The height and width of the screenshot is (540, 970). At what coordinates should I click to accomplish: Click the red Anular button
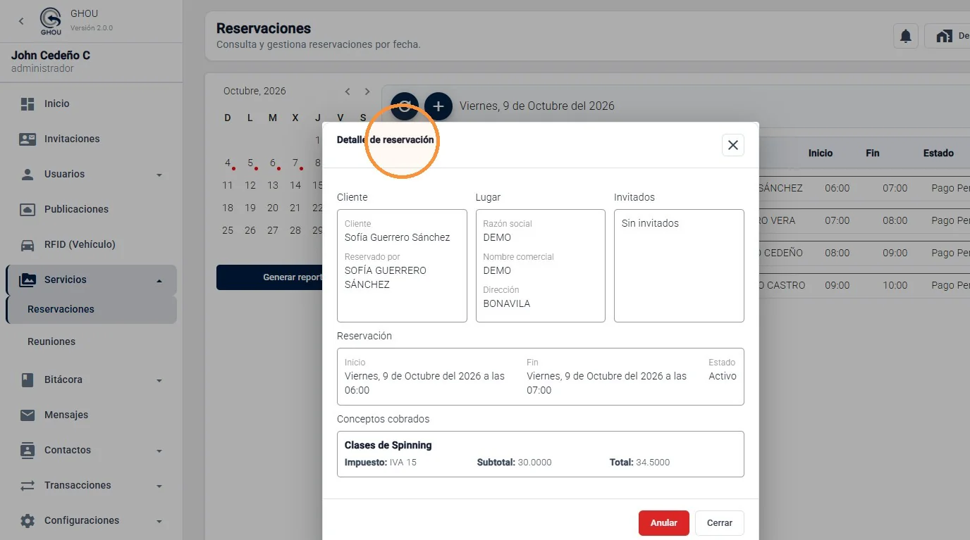[x=664, y=523]
